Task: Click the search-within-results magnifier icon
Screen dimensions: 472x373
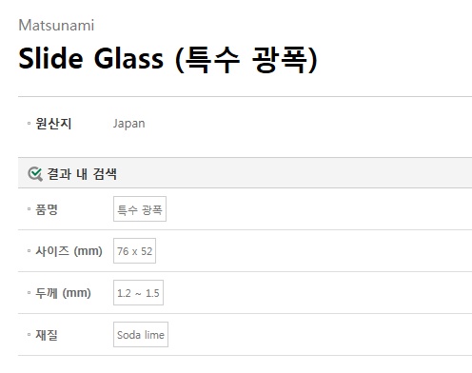Action: (x=35, y=174)
